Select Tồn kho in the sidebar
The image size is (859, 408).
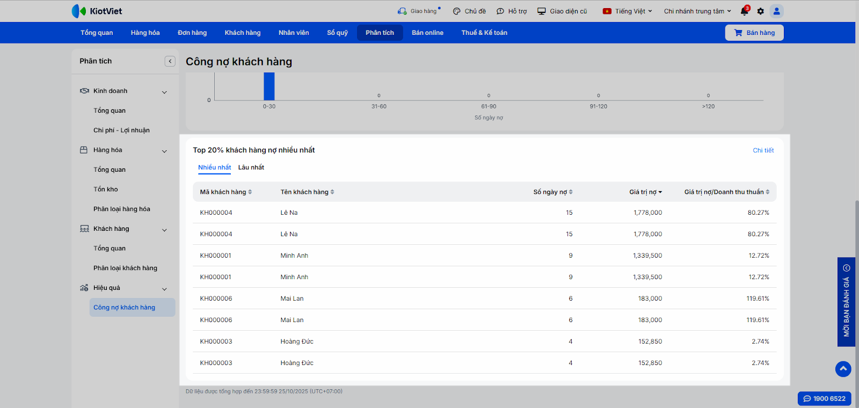[106, 190]
